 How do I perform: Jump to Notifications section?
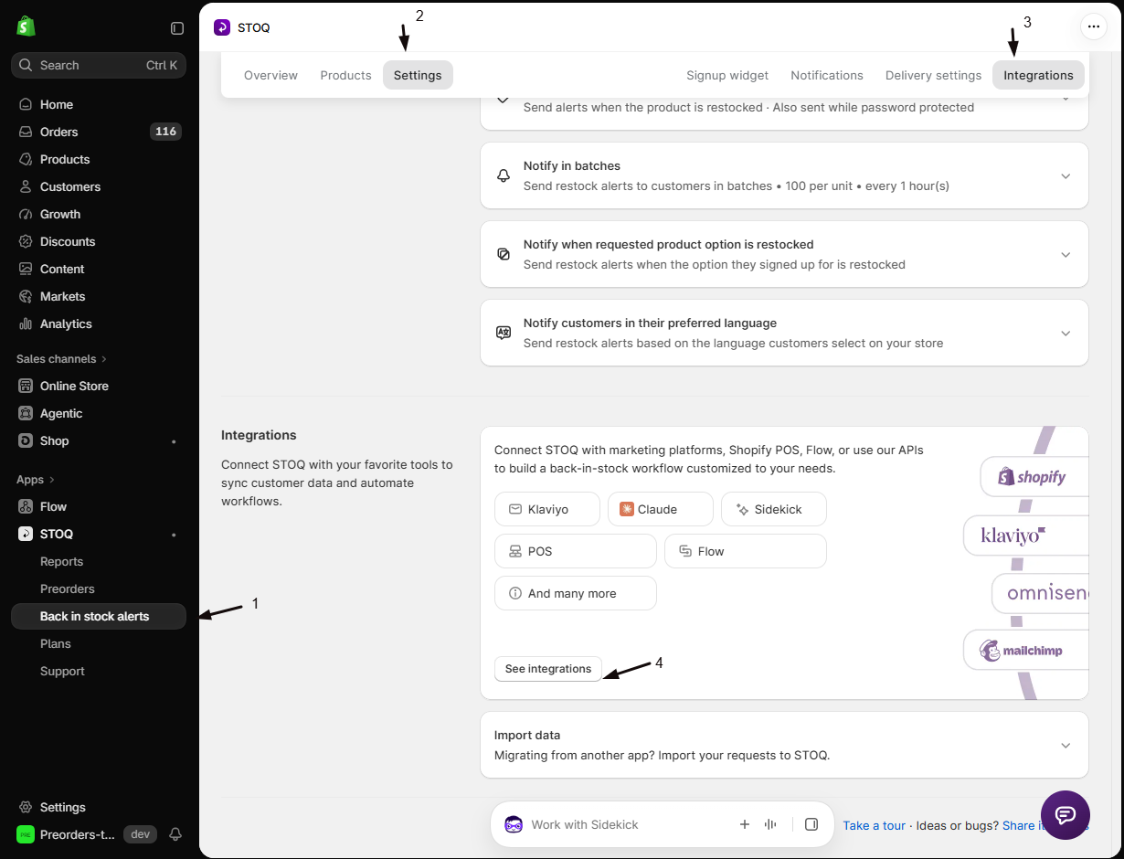click(x=827, y=75)
